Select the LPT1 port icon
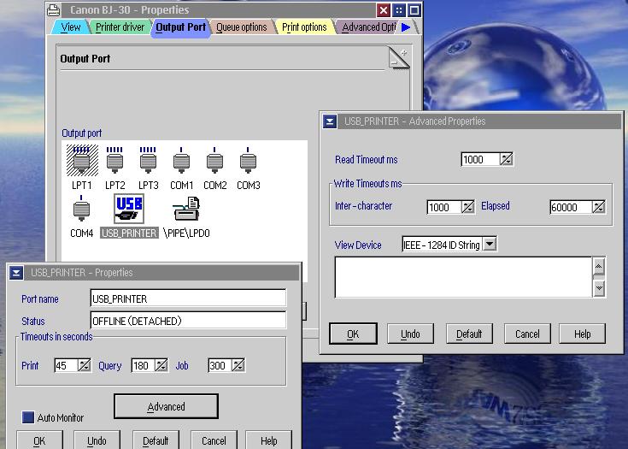Image resolution: width=628 pixels, height=449 pixels. [x=82, y=161]
